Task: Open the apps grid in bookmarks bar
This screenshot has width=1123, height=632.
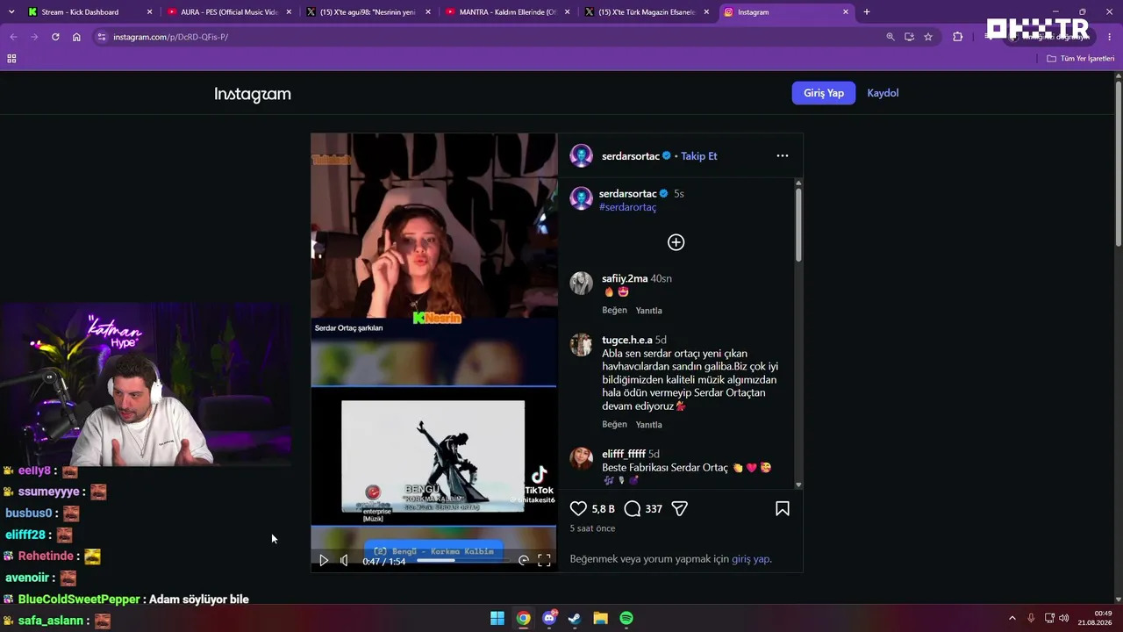Action: [x=11, y=59]
